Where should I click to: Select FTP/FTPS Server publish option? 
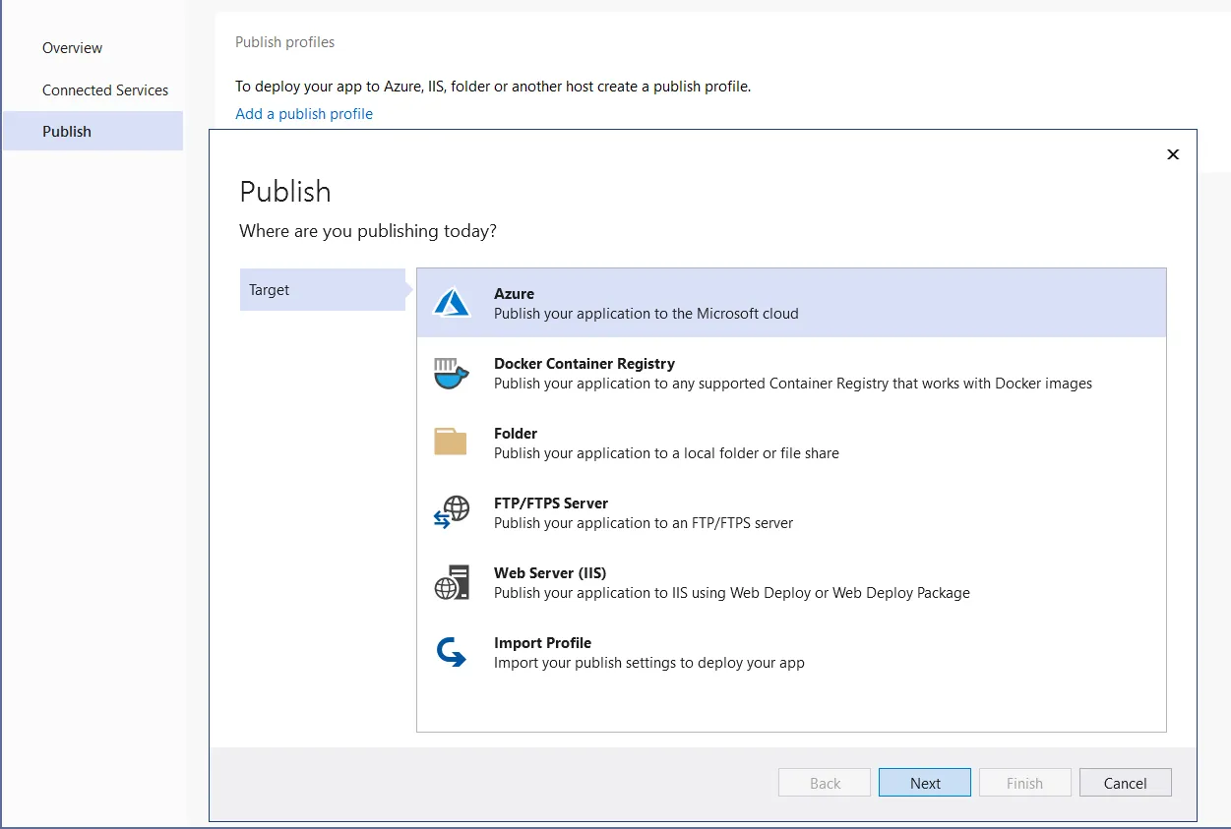[x=689, y=511]
